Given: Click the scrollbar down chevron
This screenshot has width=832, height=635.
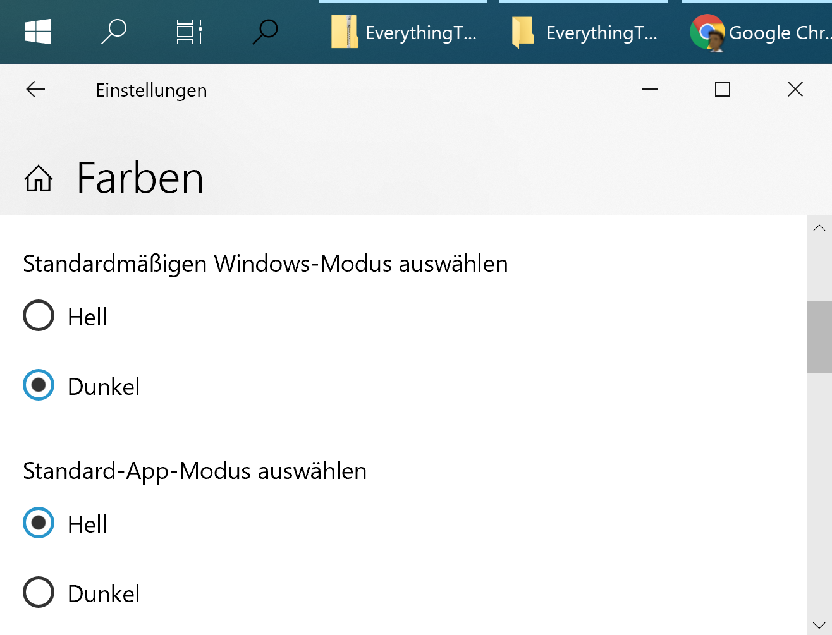Looking at the screenshot, I should click(x=819, y=624).
